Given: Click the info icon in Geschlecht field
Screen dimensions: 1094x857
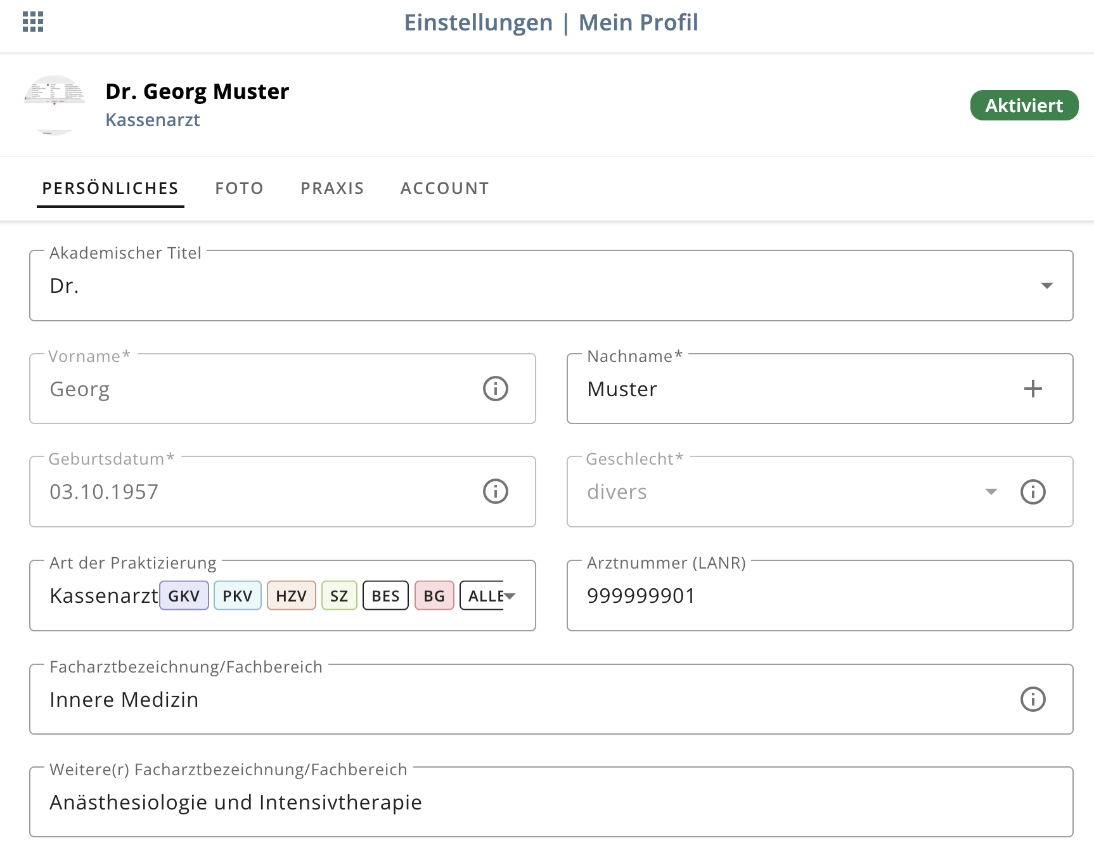Looking at the screenshot, I should [x=1033, y=492].
